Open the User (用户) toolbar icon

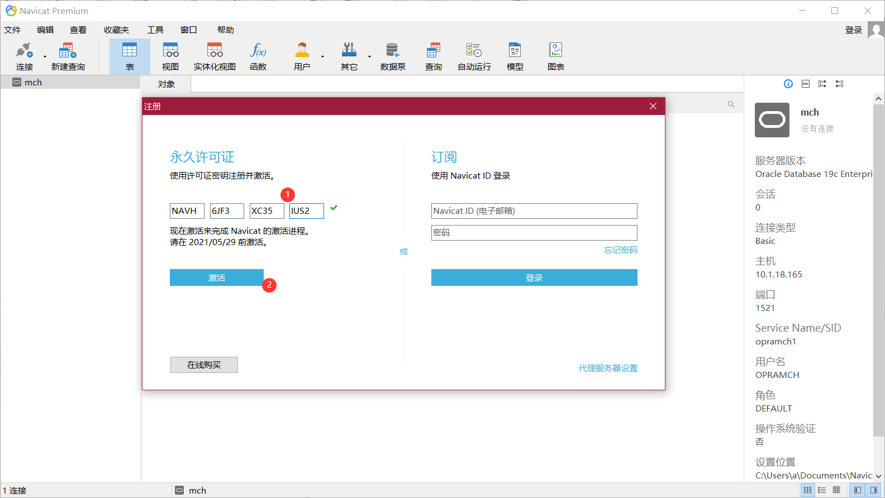302,56
